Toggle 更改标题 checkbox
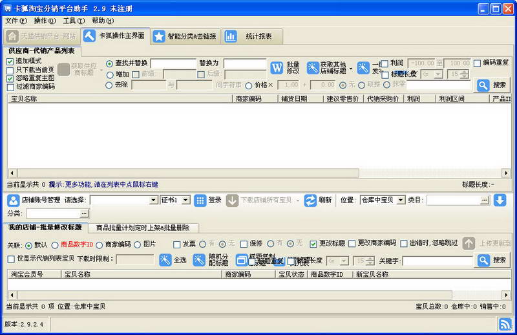This screenshot has height=335, width=517. point(313,244)
